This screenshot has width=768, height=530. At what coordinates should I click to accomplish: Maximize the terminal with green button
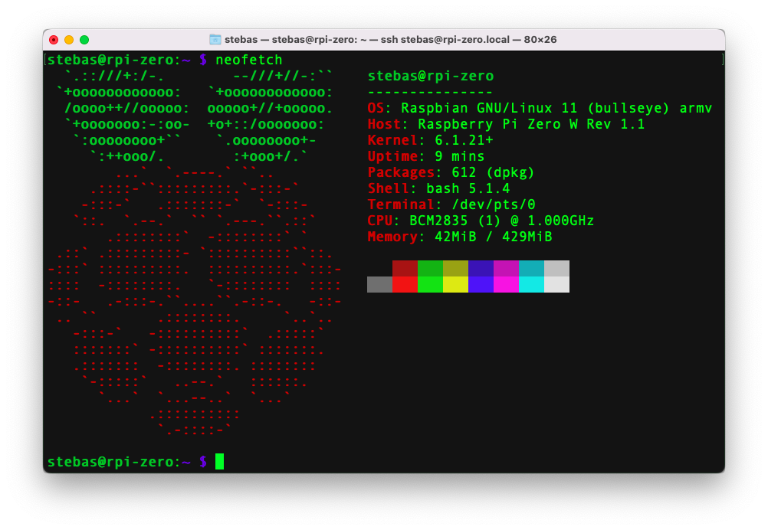coord(84,40)
